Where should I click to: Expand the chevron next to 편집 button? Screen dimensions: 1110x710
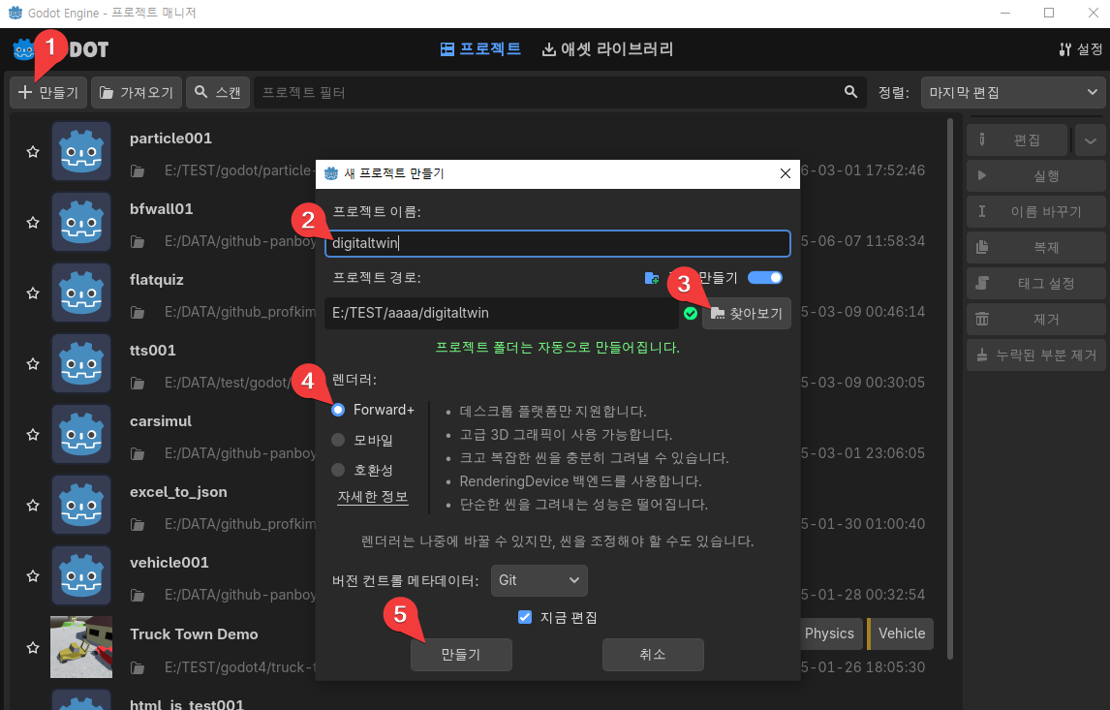tap(1090, 140)
